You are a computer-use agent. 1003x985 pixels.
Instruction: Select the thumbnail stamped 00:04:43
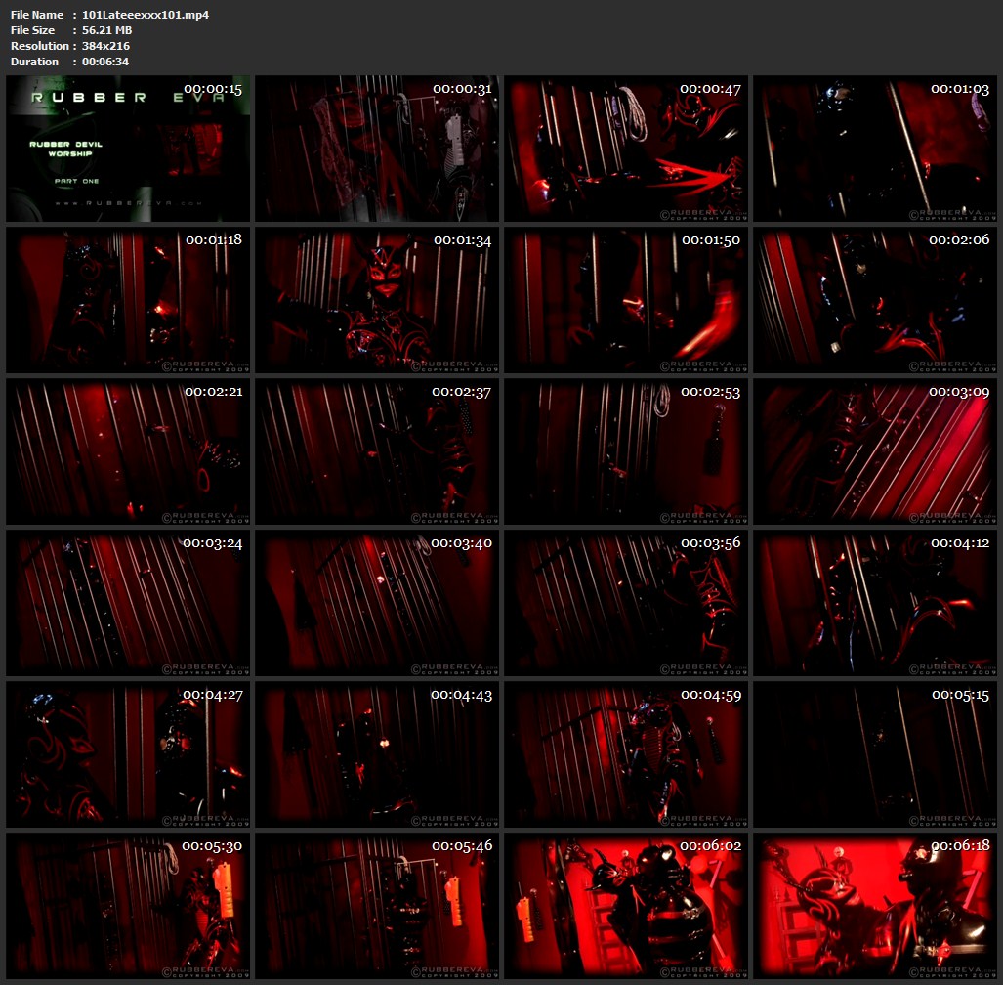pyautogui.click(x=377, y=754)
